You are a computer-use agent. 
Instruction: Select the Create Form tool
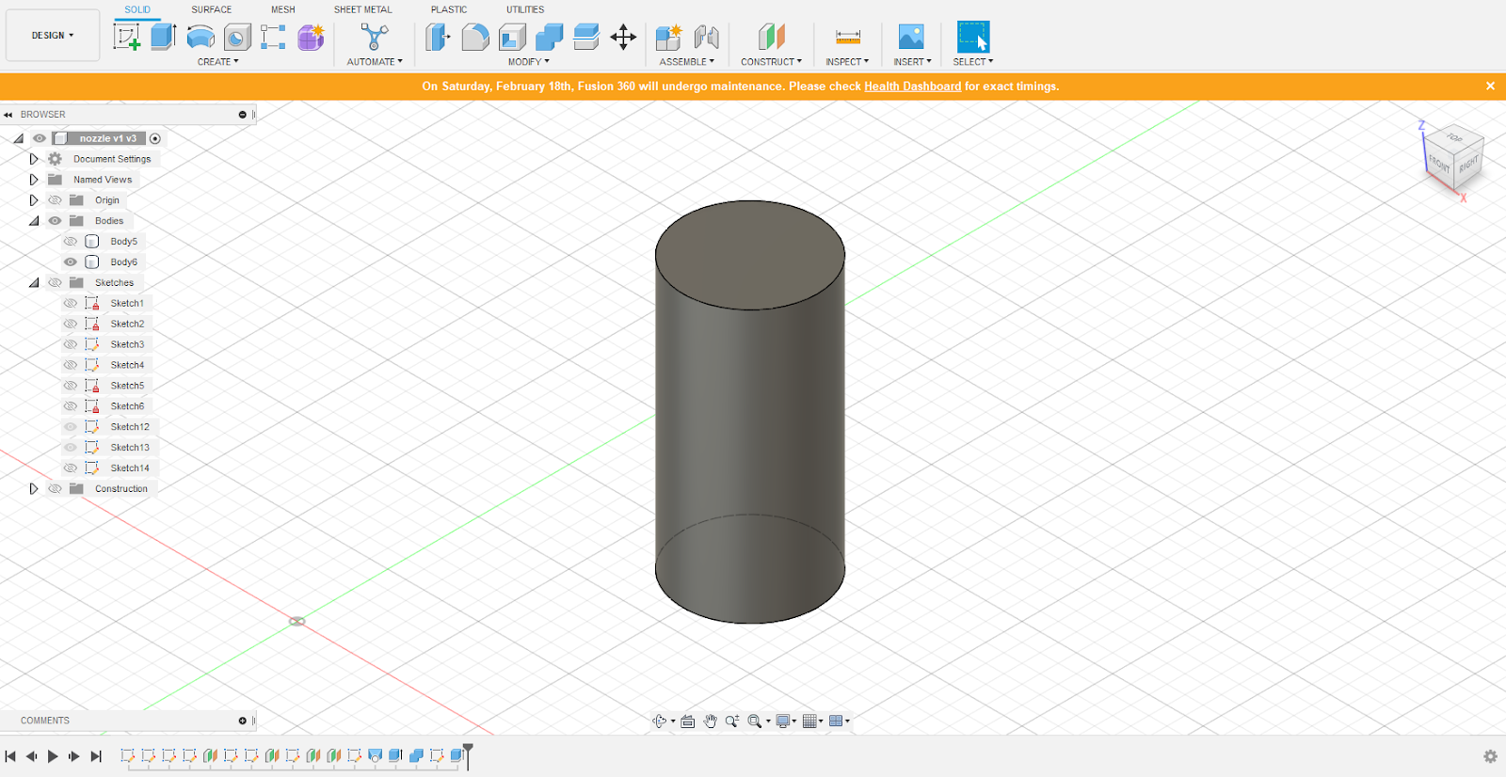pos(311,37)
